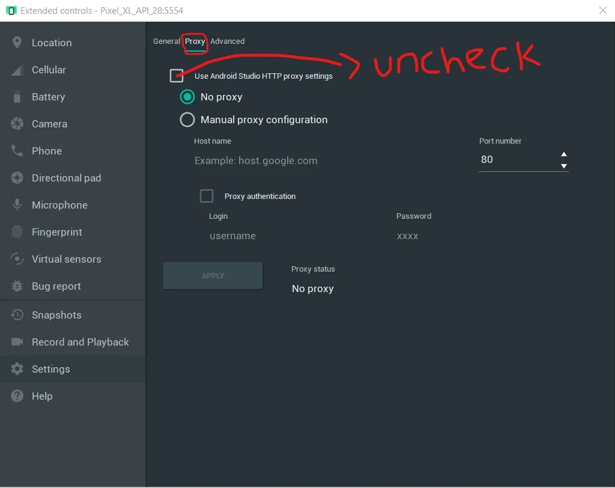
Task: Open the Snapshots sidebar entry
Action: coord(73,315)
